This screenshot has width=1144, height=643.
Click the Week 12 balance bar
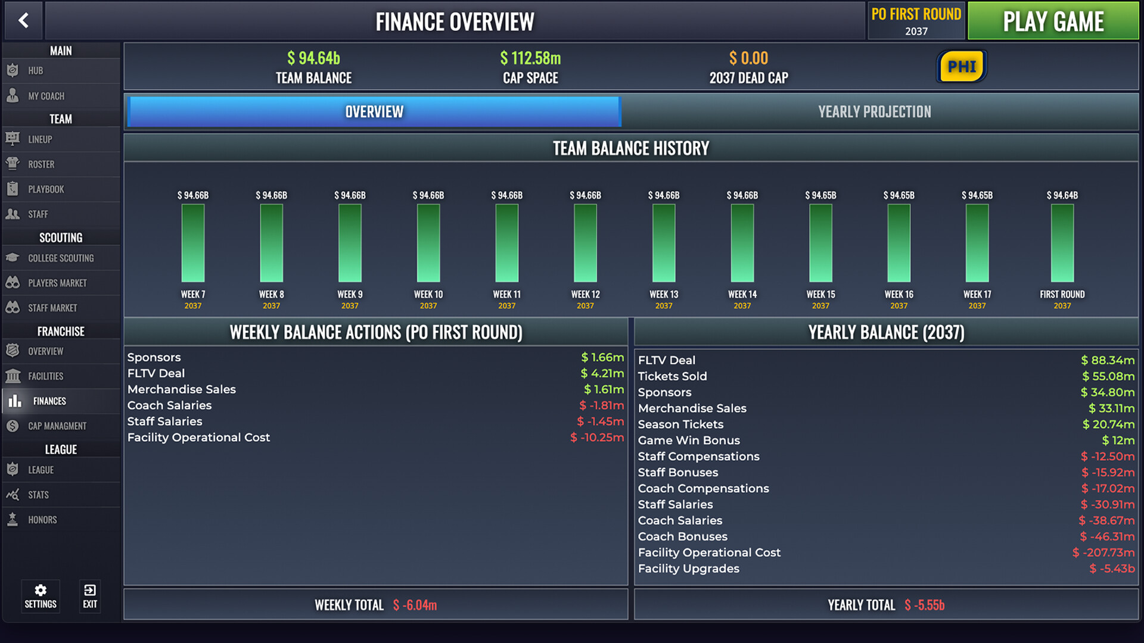(585, 244)
